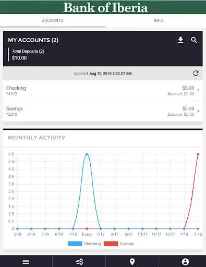Click the Savings Balance: $5.00 text
Viewport: 206px width, 267px height.
[180, 114]
